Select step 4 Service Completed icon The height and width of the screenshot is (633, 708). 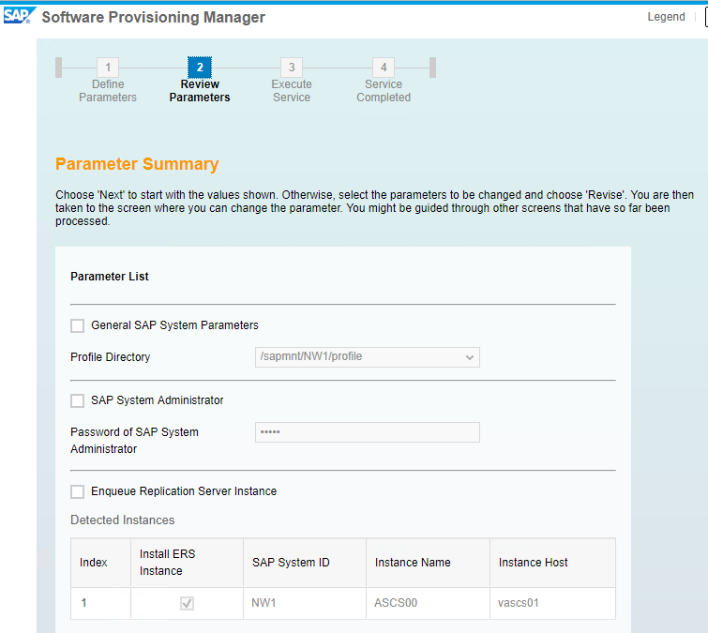click(x=384, y=68)
